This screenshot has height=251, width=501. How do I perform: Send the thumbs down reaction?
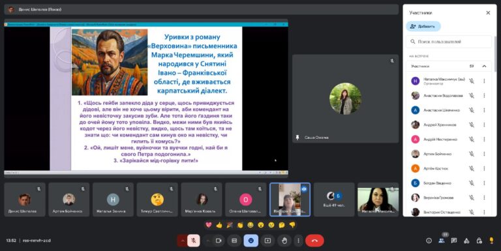[292, 225]
